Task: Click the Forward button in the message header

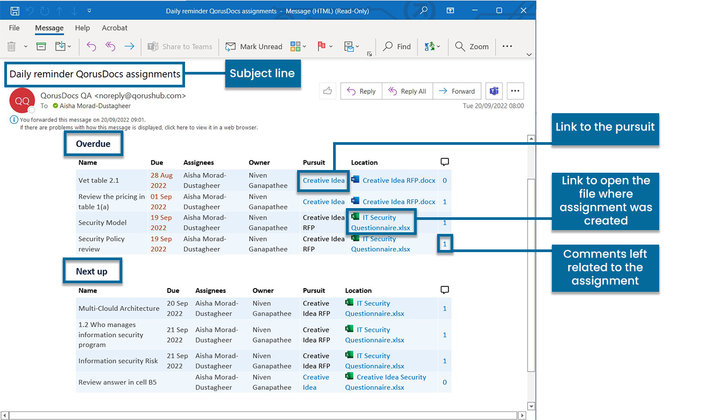Action: 457,91
